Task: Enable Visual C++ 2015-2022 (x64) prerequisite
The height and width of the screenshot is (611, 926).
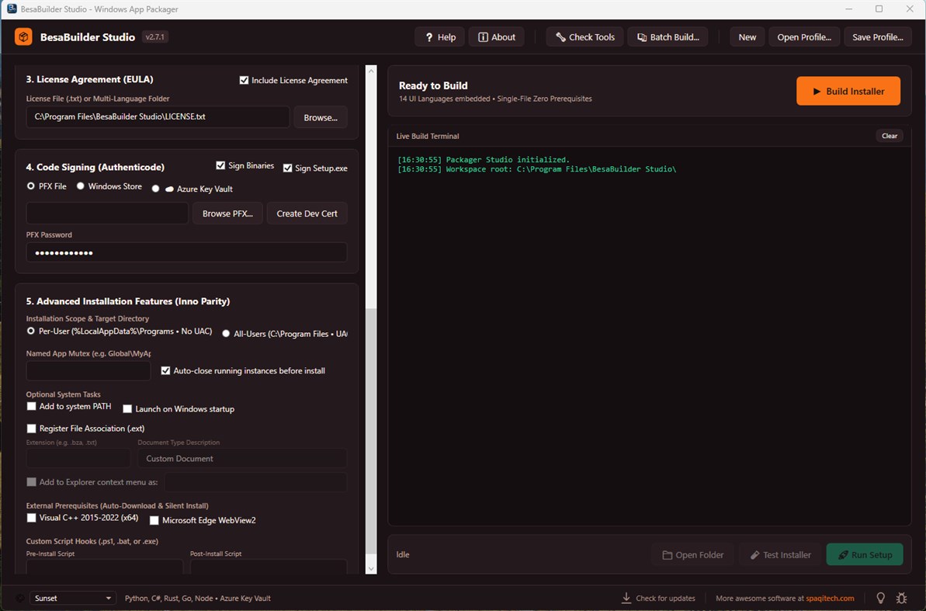Action: [x=31, y=518]
